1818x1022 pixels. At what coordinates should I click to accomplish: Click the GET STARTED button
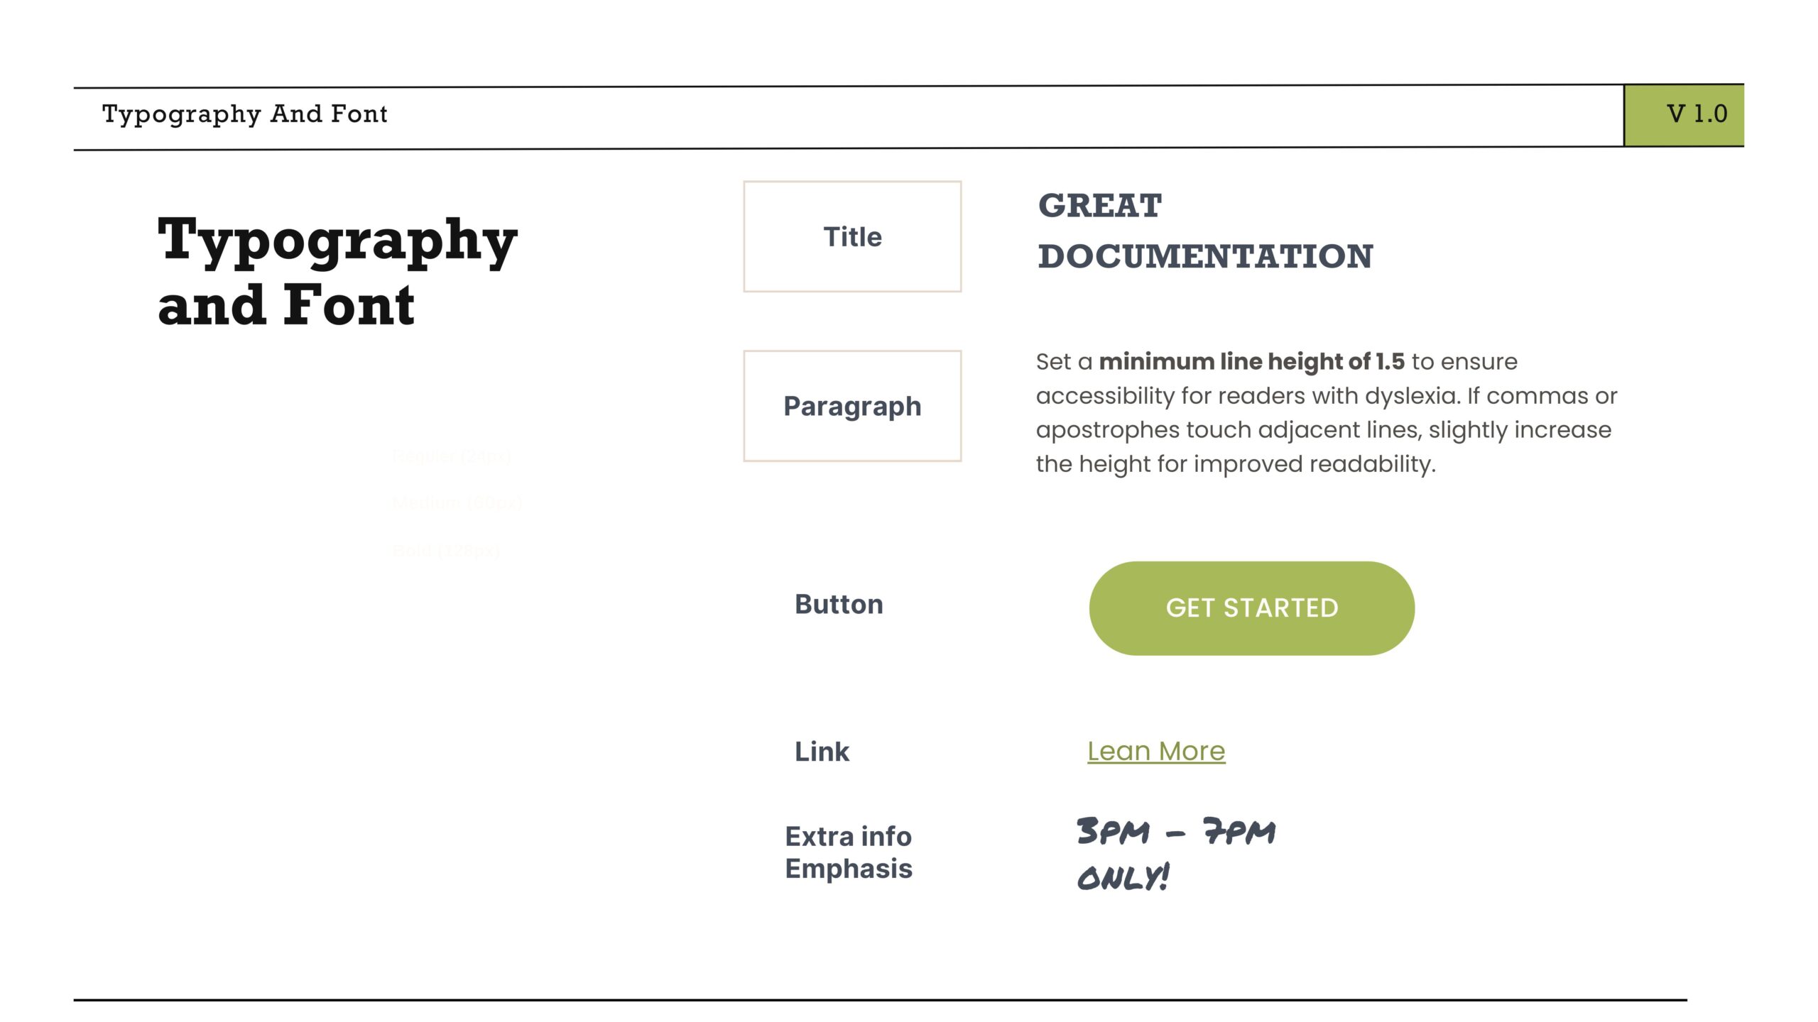pyautogui.click(x=1251, y=608)
